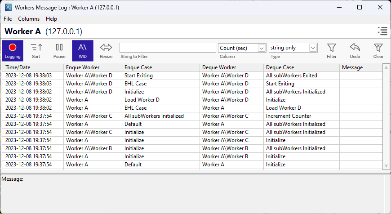Open the Columns menu
This screenshot has height=214, width=391.
(29, 19)
